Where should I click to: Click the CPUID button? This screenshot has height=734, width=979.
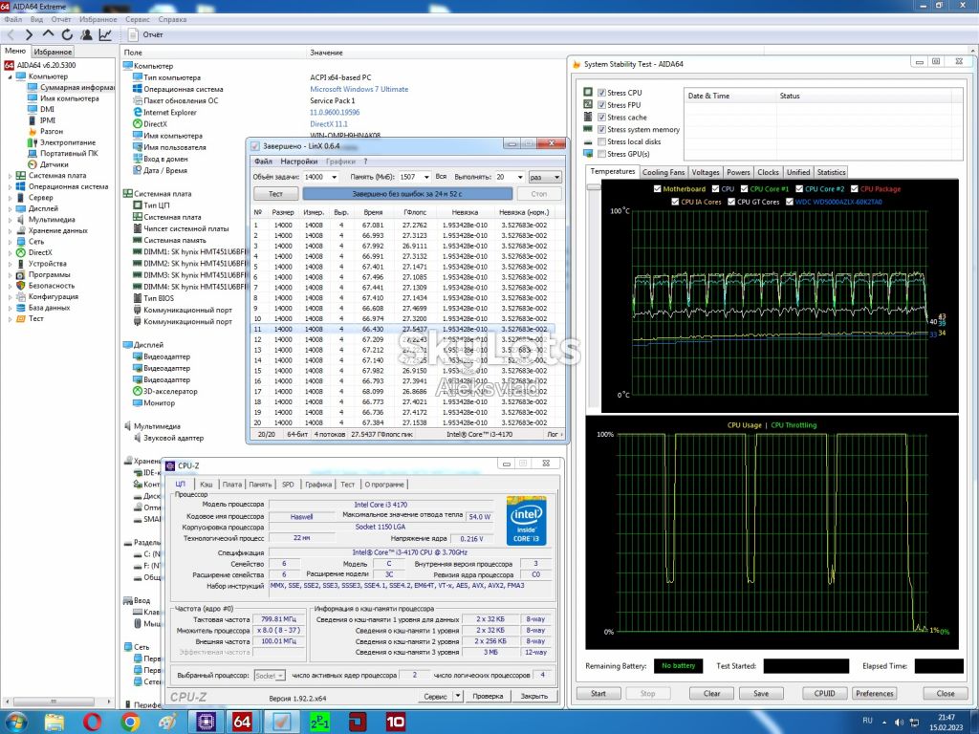pyautogui.click(x=824, y=694)
